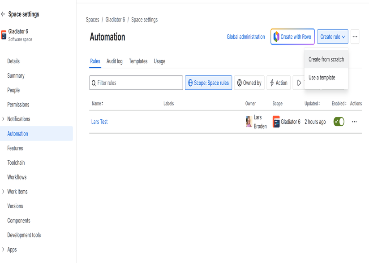Open the Global administration link
The height and width of the screenshot is (263, 369).
tap(245, 37)
